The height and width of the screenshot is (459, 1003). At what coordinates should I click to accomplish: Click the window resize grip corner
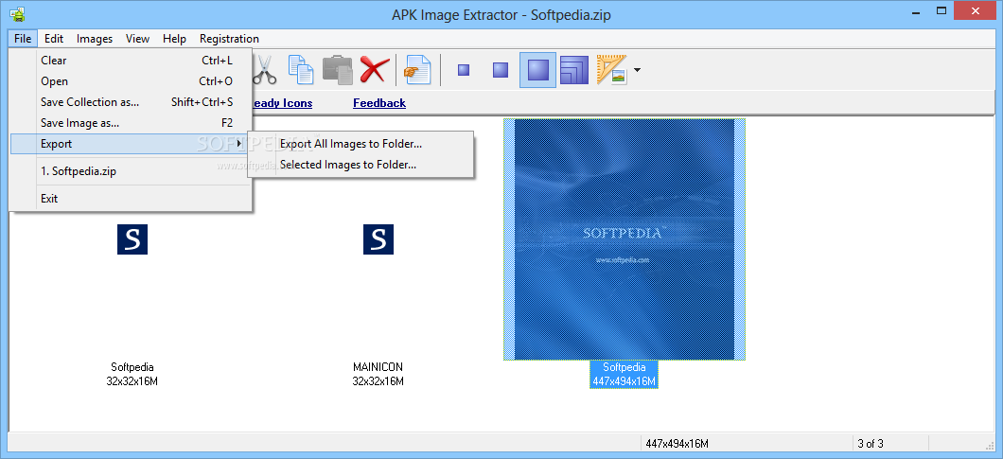click(990, 444)
